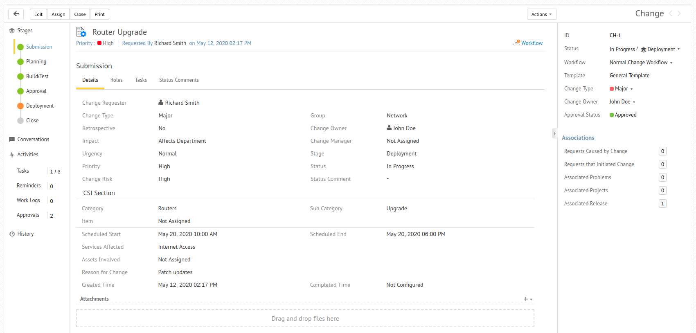Switch to the Roles tab
The height and width of the screenshot is (333, 696).
pos(116,80)
